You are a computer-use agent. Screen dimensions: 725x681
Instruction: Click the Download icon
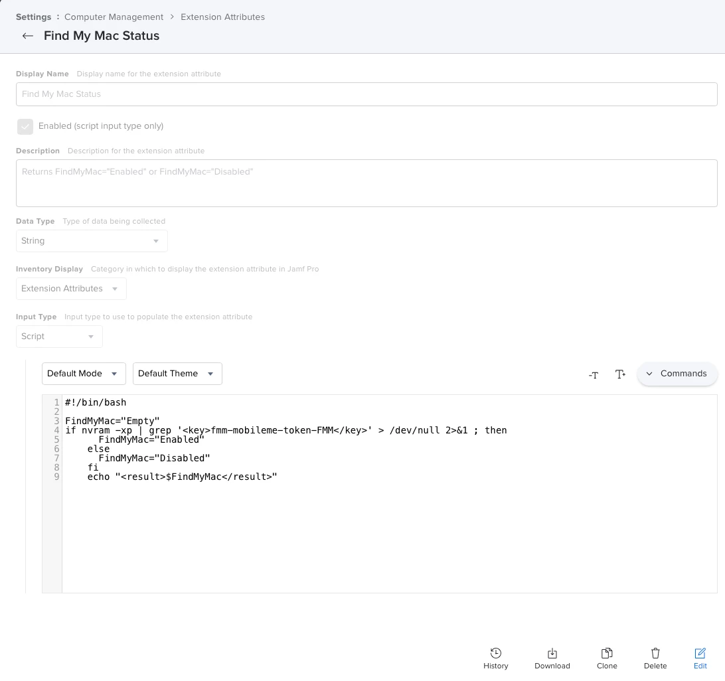click(552, 653)
